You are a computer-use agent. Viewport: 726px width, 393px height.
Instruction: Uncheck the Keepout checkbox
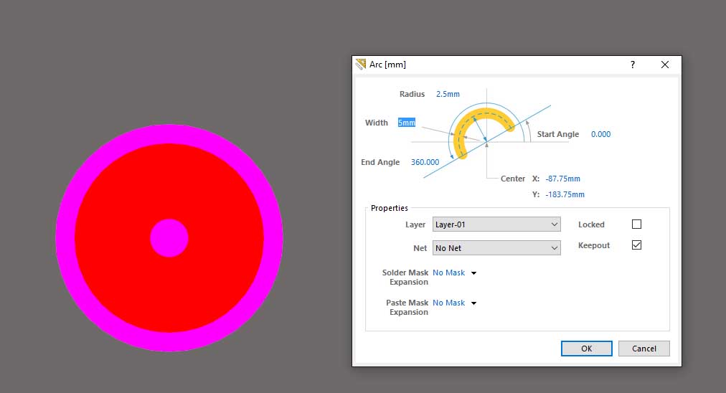(x=636, y=245)
